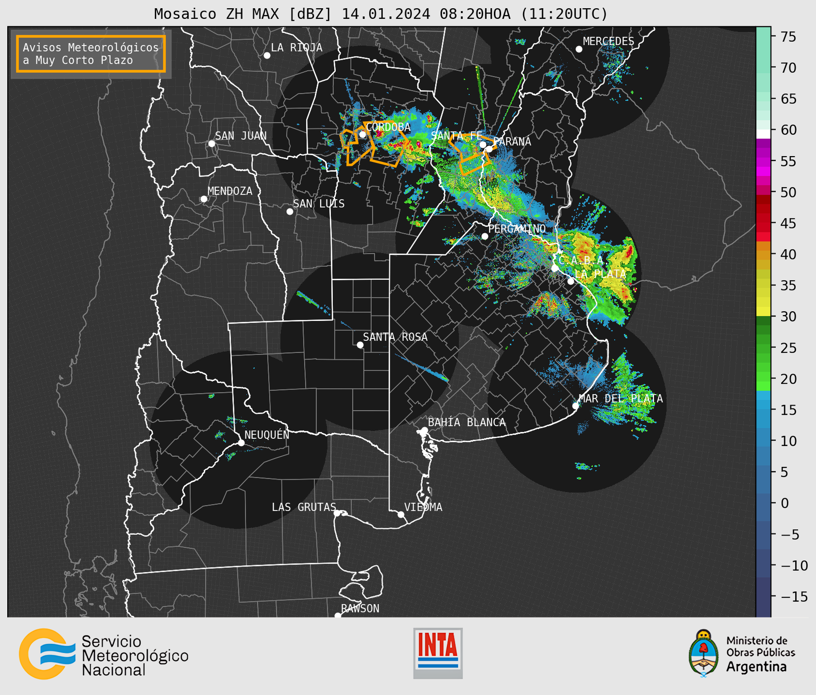Click the Servicio Meteorológico Nacional text

point(135,656)
